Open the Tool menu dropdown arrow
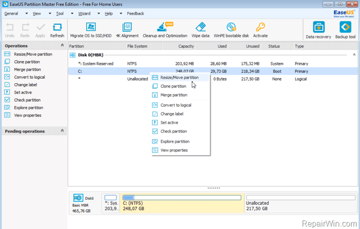The image size is (360, 229). pos(72,13)
